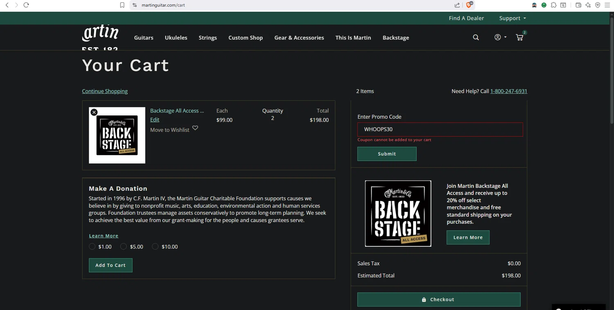This screenshot has width=614, height=310.
Task: Open the Backstage menu
Action: coord(396,38)
